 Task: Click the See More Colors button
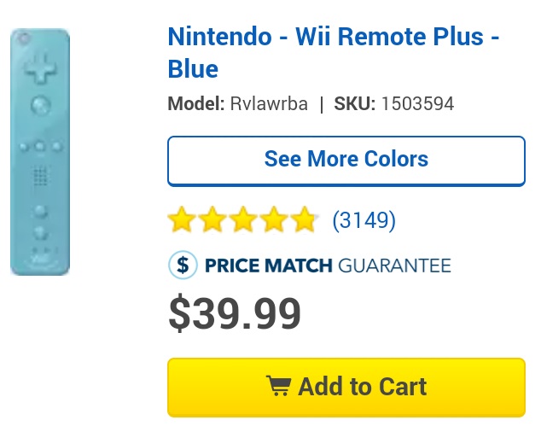pyautogui.click(x=346, y=160)
